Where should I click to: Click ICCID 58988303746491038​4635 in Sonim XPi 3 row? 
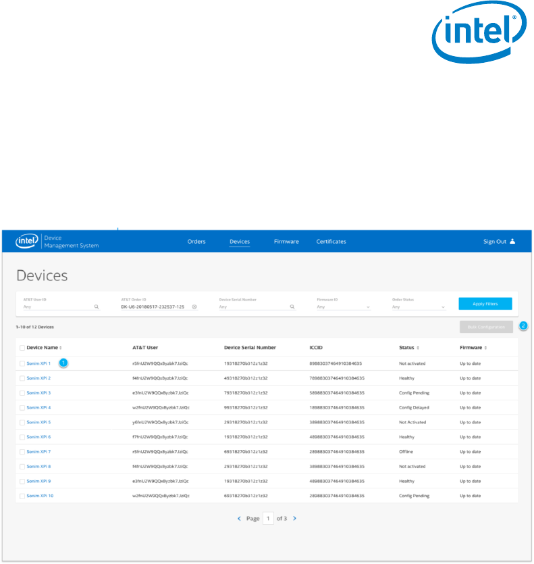coord(337,393)
